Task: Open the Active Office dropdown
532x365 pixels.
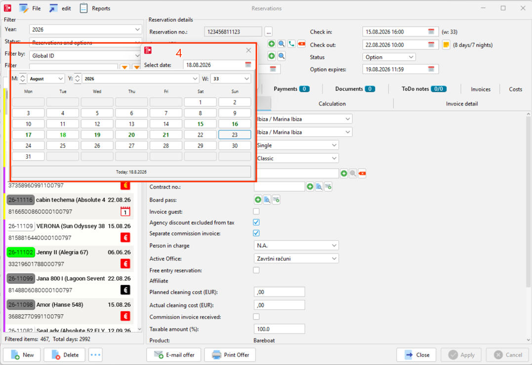Action: [296, 258]
